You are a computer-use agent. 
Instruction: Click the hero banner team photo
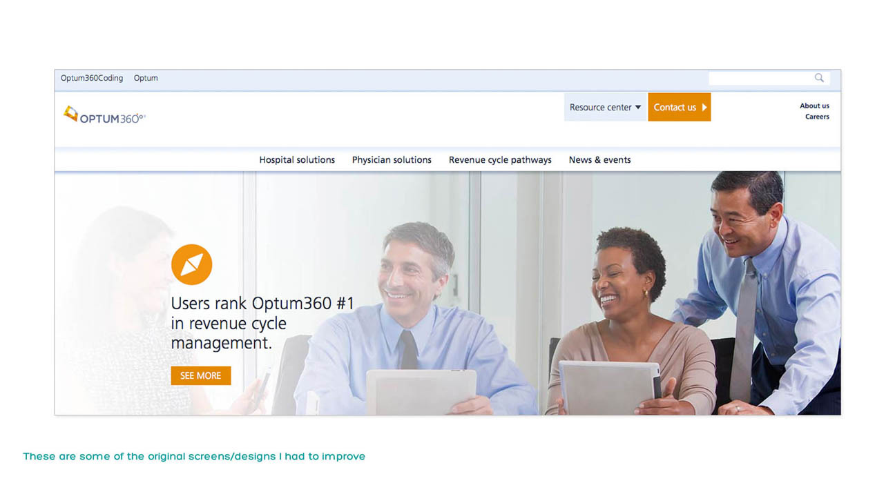tap(448, 293)
